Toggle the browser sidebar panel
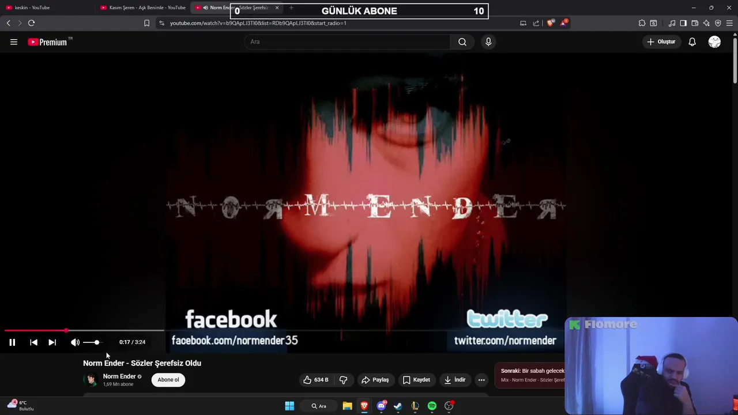The height and width of the screenshot is (415, 738). click(683, 23)
